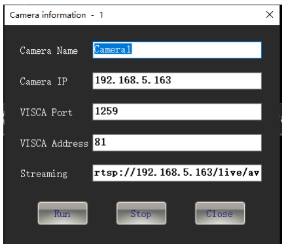Click the "Camera Name" label
This screenshot has width=290, height=248.
(x=48, y=51)
